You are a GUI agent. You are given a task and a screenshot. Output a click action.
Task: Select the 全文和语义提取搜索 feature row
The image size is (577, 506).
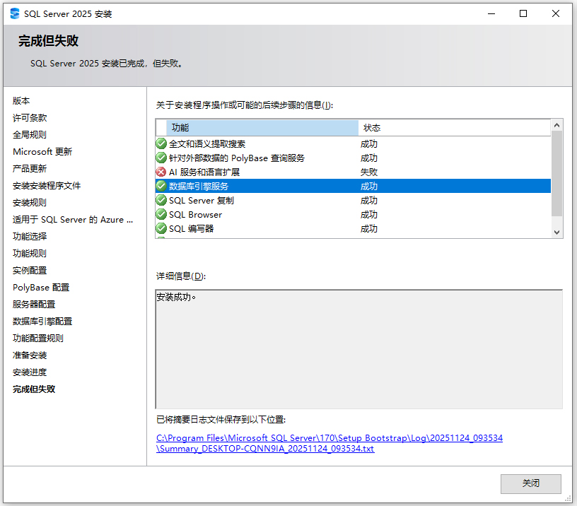click(x=354, y=143)
